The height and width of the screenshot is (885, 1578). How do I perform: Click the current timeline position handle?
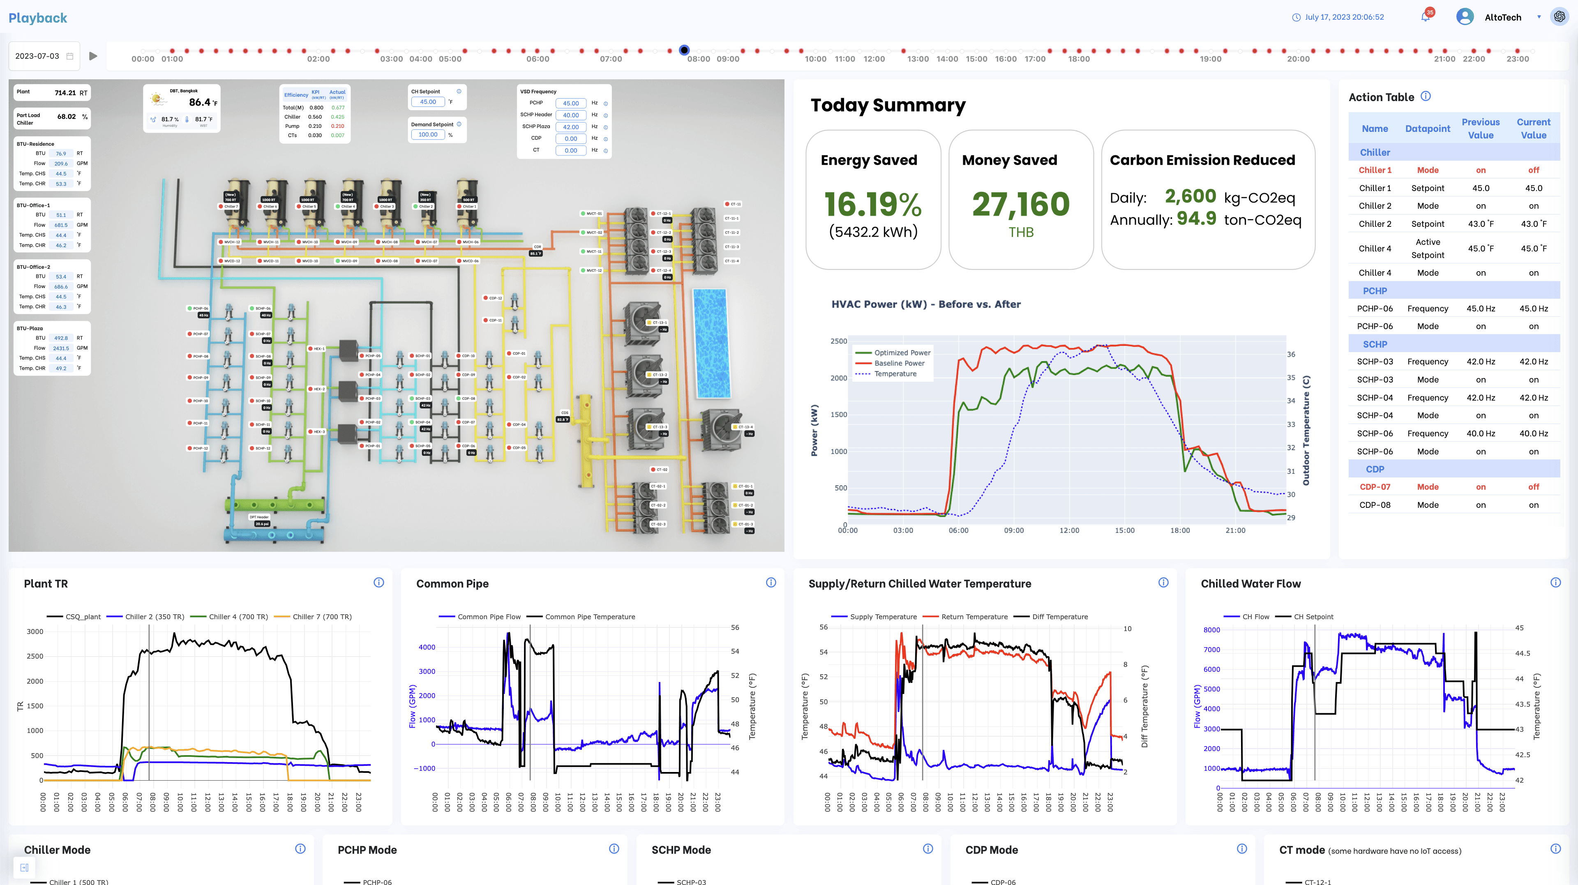(684, 50)
